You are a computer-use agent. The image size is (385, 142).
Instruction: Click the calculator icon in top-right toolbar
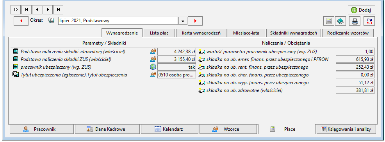tap(328, 21)
